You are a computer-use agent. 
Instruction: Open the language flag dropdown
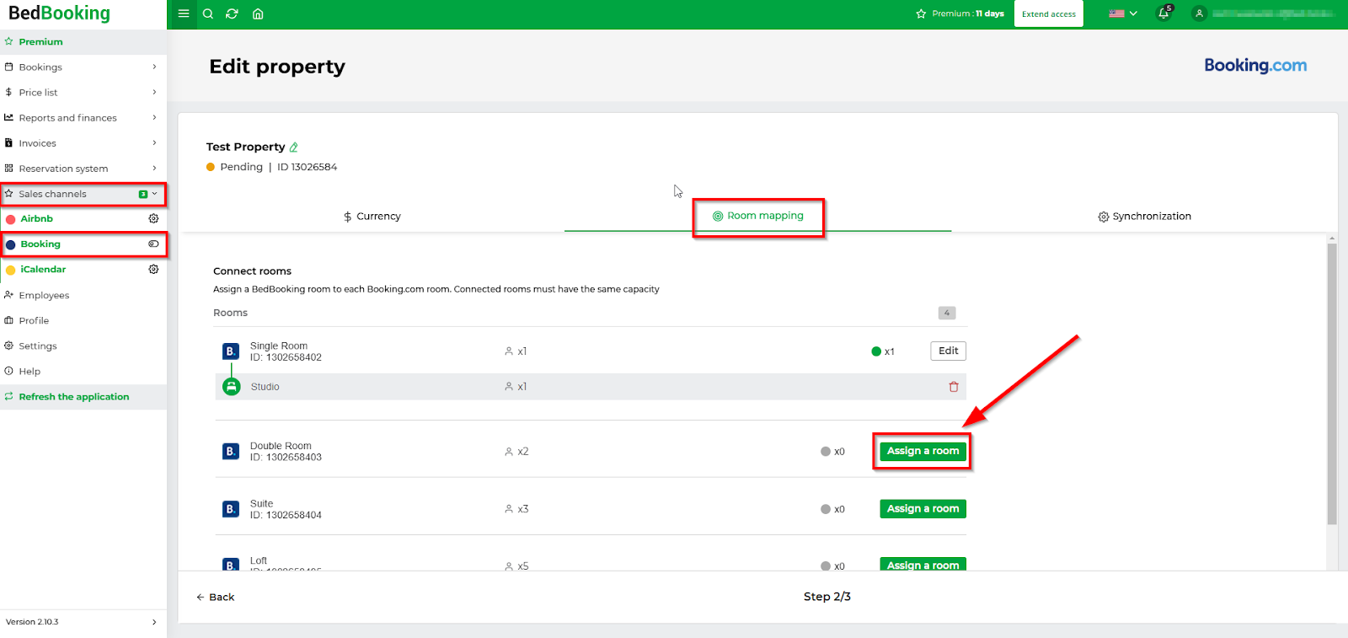click(1123, 13)
